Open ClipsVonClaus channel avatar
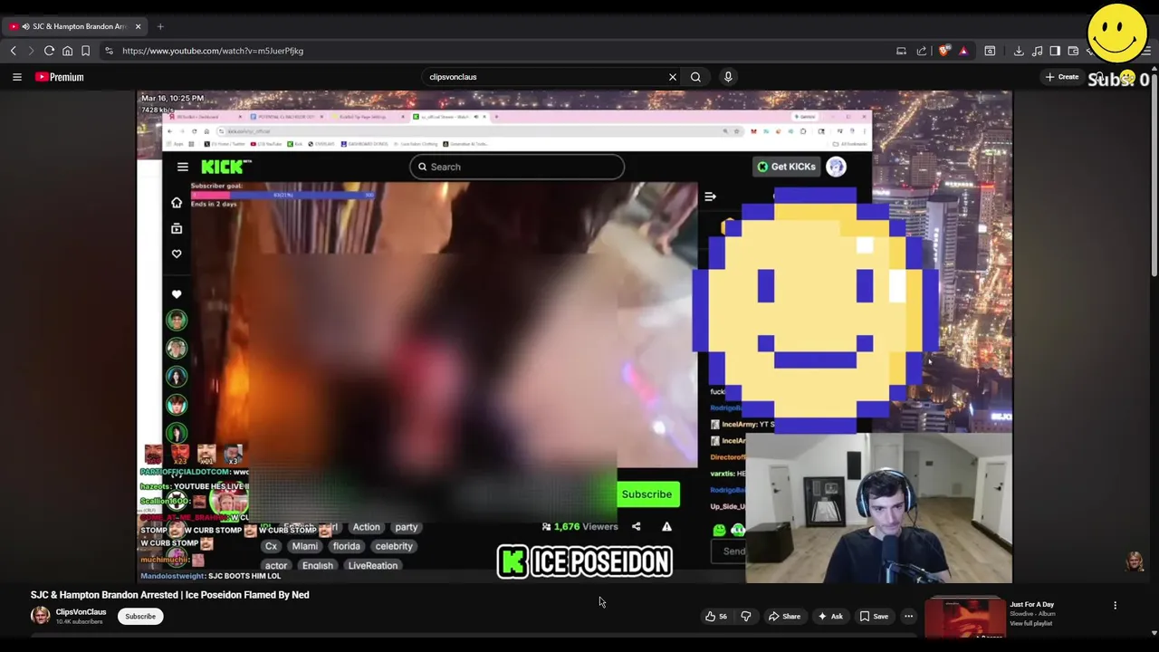The image size is (1159, 652). [x=40, y=616]
